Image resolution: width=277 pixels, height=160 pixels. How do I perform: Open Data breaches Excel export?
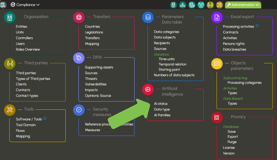tap(234, 49)
